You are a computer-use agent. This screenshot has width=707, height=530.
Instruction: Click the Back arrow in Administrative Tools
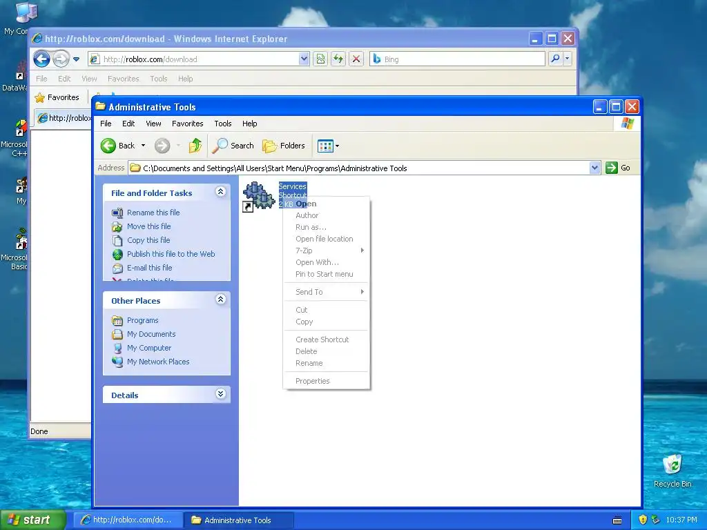[108, 146]
